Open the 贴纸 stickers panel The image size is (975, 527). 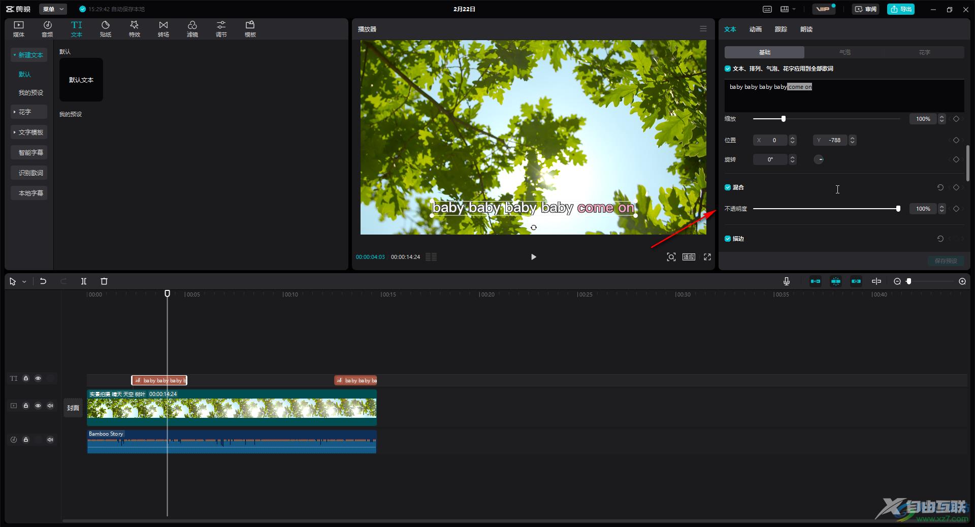tap(106, 29)
